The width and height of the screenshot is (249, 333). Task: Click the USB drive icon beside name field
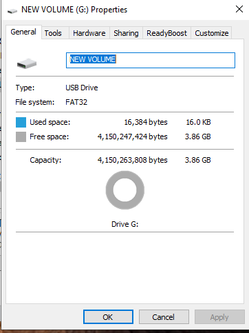[27, 63]
